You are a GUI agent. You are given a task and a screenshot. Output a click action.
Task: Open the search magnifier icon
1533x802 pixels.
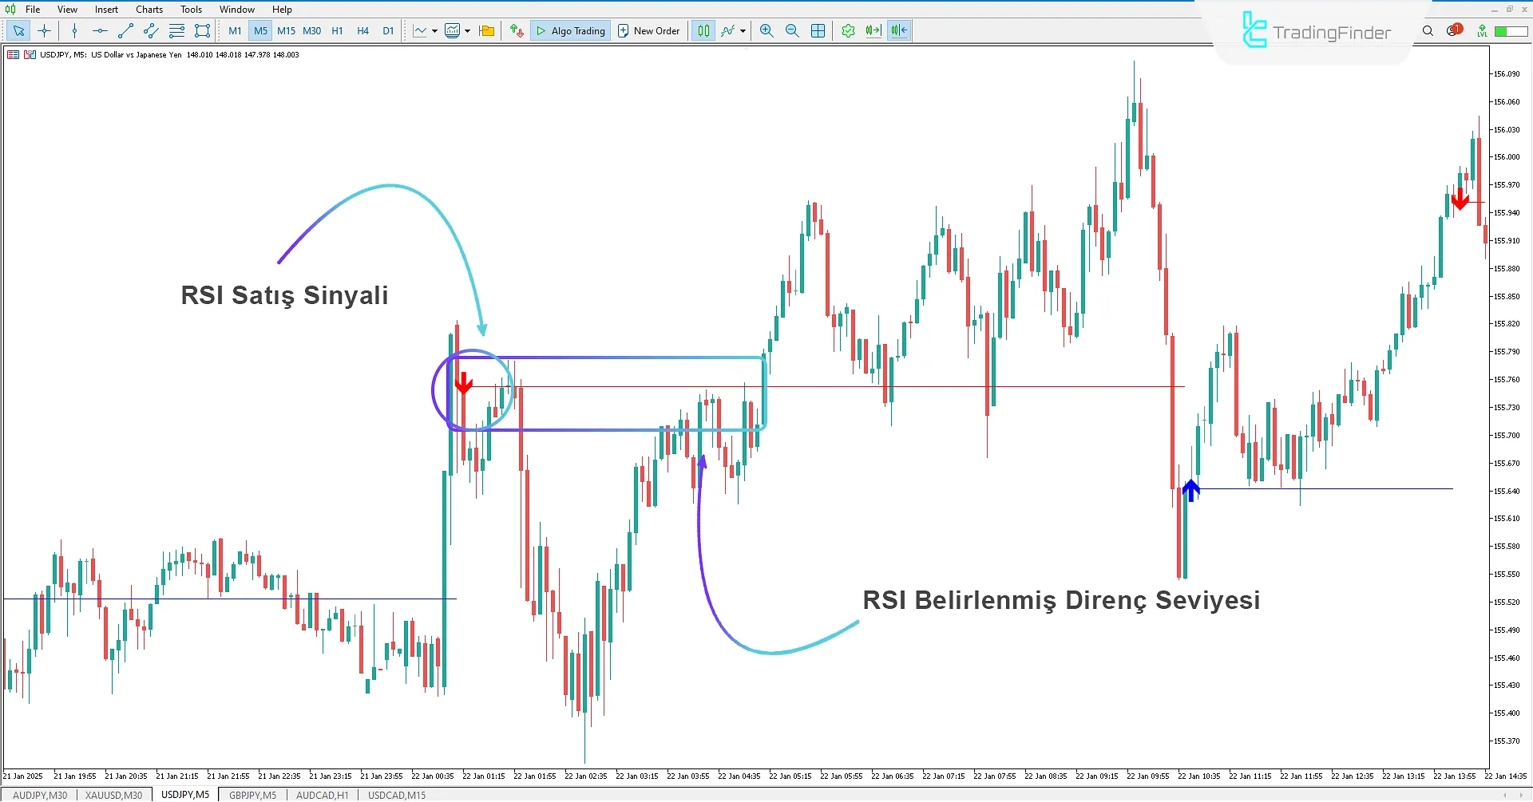[x=1428, y=31]
